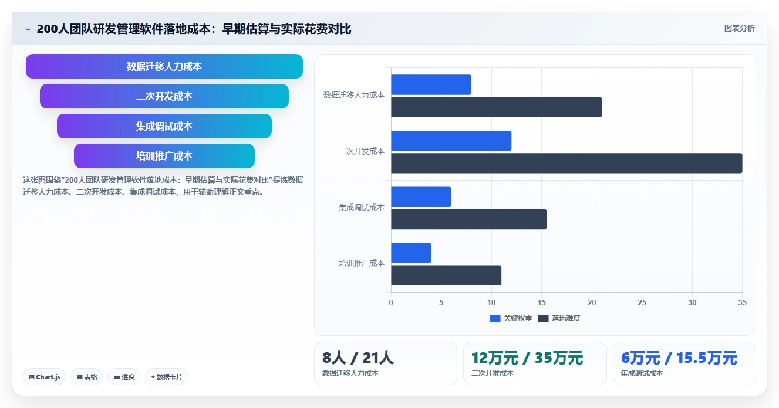This screenshot has width=779, height=408.
Task: Click the 二次开发成本 y-axis label
Action: click(x=362, y=151)
